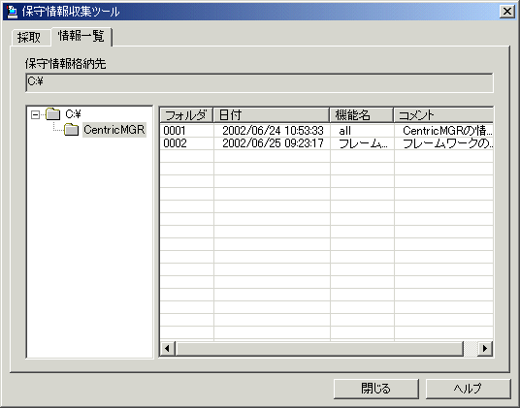Click the list's horizontal scrollbar thumb
The width and height of the screenshot is (520, 408).
click(x=319, y=348)
